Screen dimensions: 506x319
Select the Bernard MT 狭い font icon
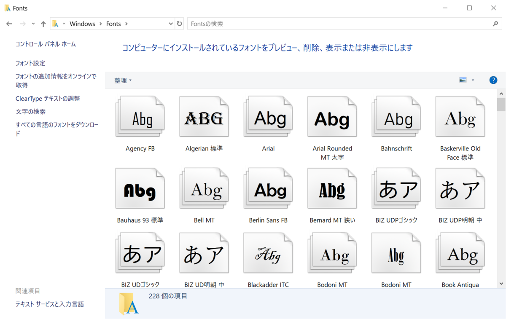(x=332, y=188)
